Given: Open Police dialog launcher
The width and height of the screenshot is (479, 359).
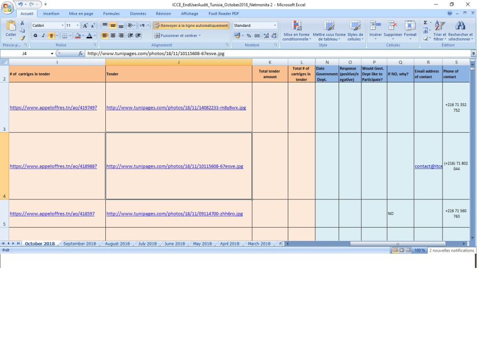Looking at the screenshot, I should pos(95,45).
